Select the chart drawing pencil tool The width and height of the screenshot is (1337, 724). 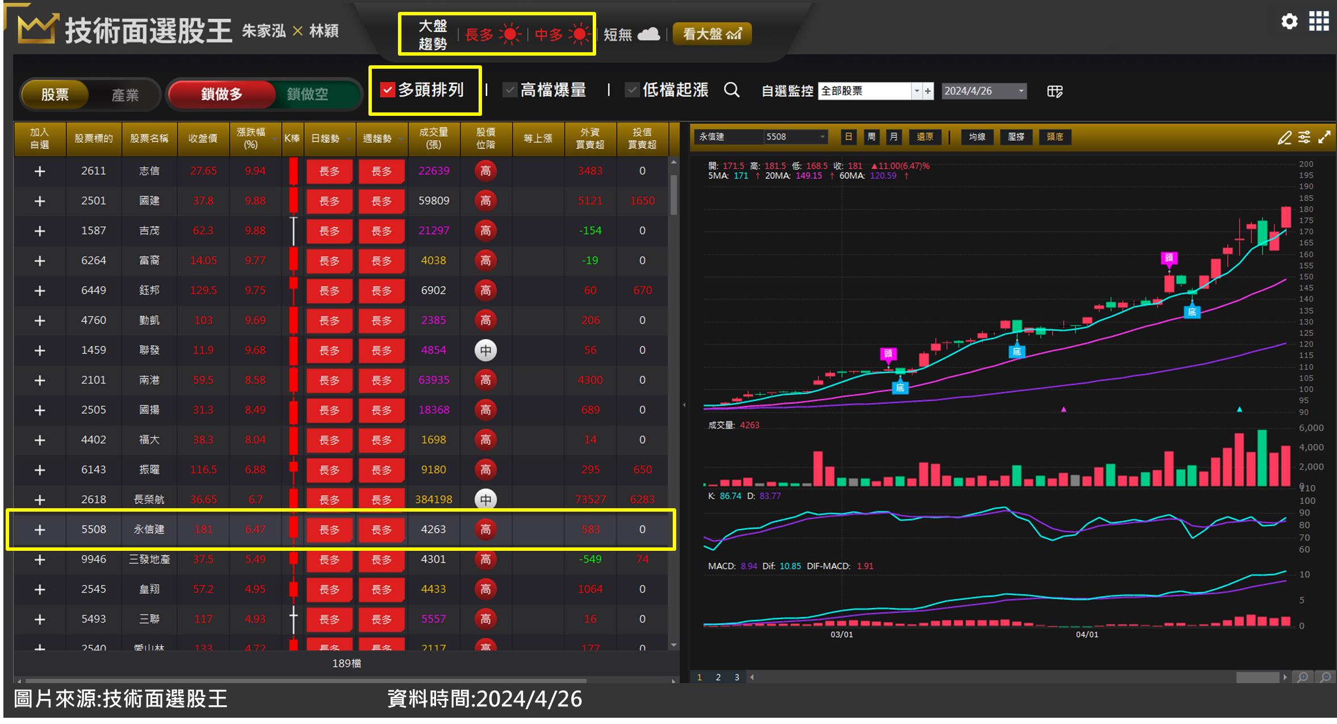click(1284, 137)
